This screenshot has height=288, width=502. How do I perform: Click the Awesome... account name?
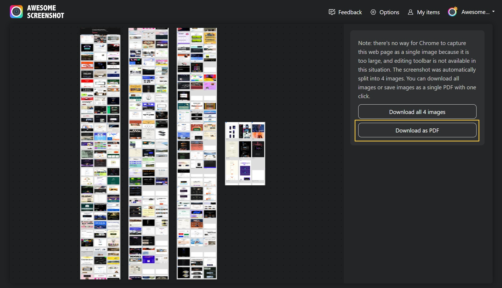coord(475,12)
